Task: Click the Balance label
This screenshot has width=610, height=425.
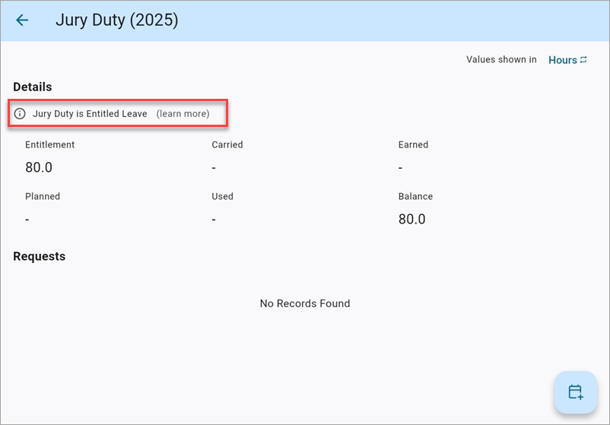Action: click(415, 196)
